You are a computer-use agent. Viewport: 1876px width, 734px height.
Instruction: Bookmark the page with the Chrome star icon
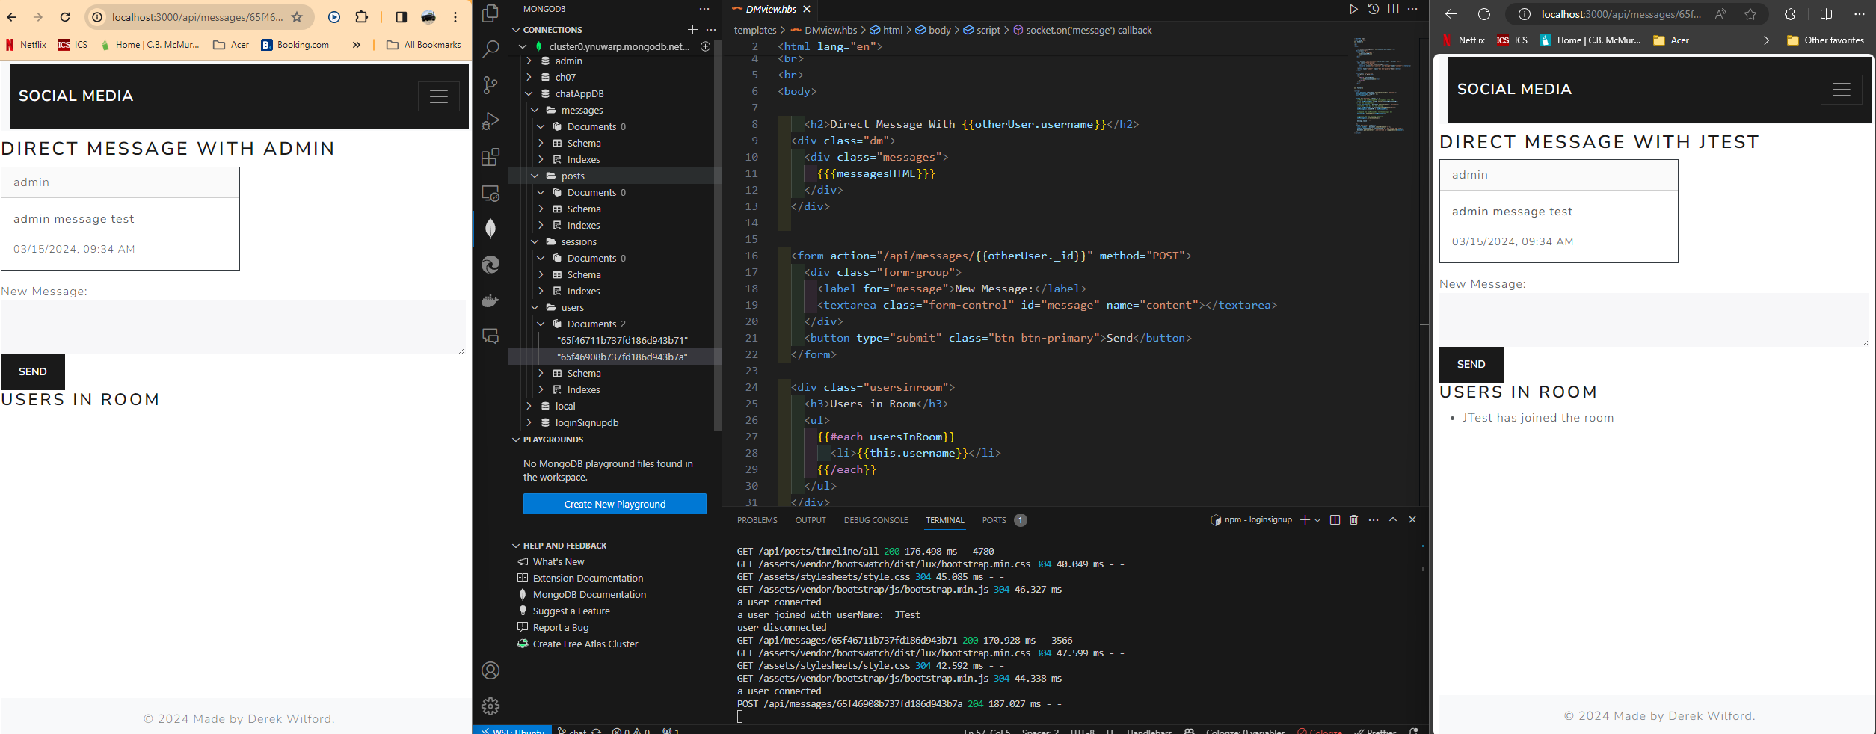(297, 16)
